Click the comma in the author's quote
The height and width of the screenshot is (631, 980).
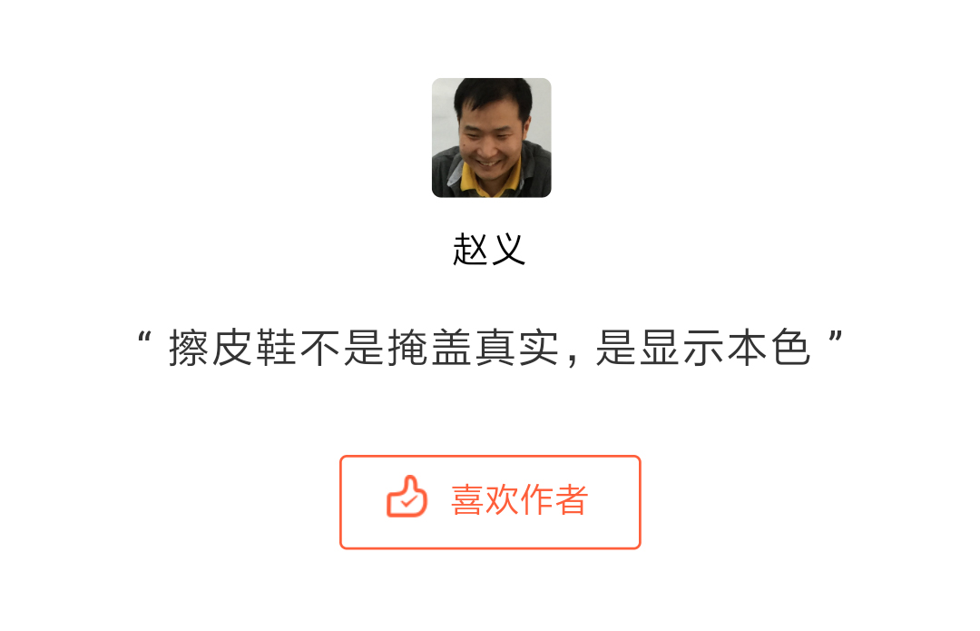tap(572, 359)
